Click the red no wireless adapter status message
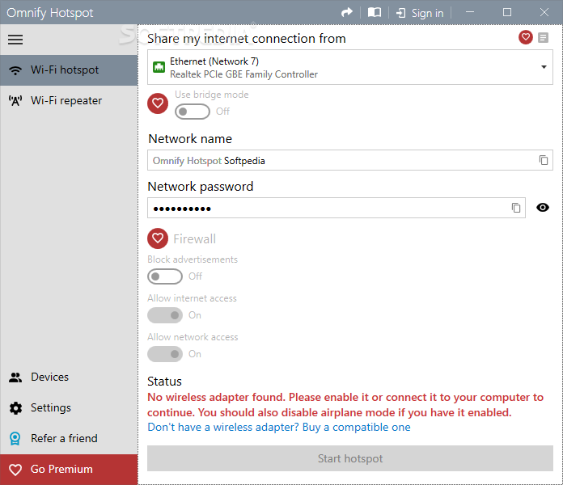563x485 pixels. pos(345,405)
